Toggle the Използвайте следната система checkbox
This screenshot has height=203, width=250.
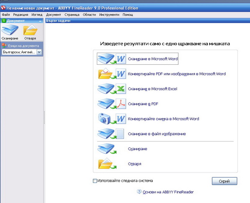tap(95, 181)
